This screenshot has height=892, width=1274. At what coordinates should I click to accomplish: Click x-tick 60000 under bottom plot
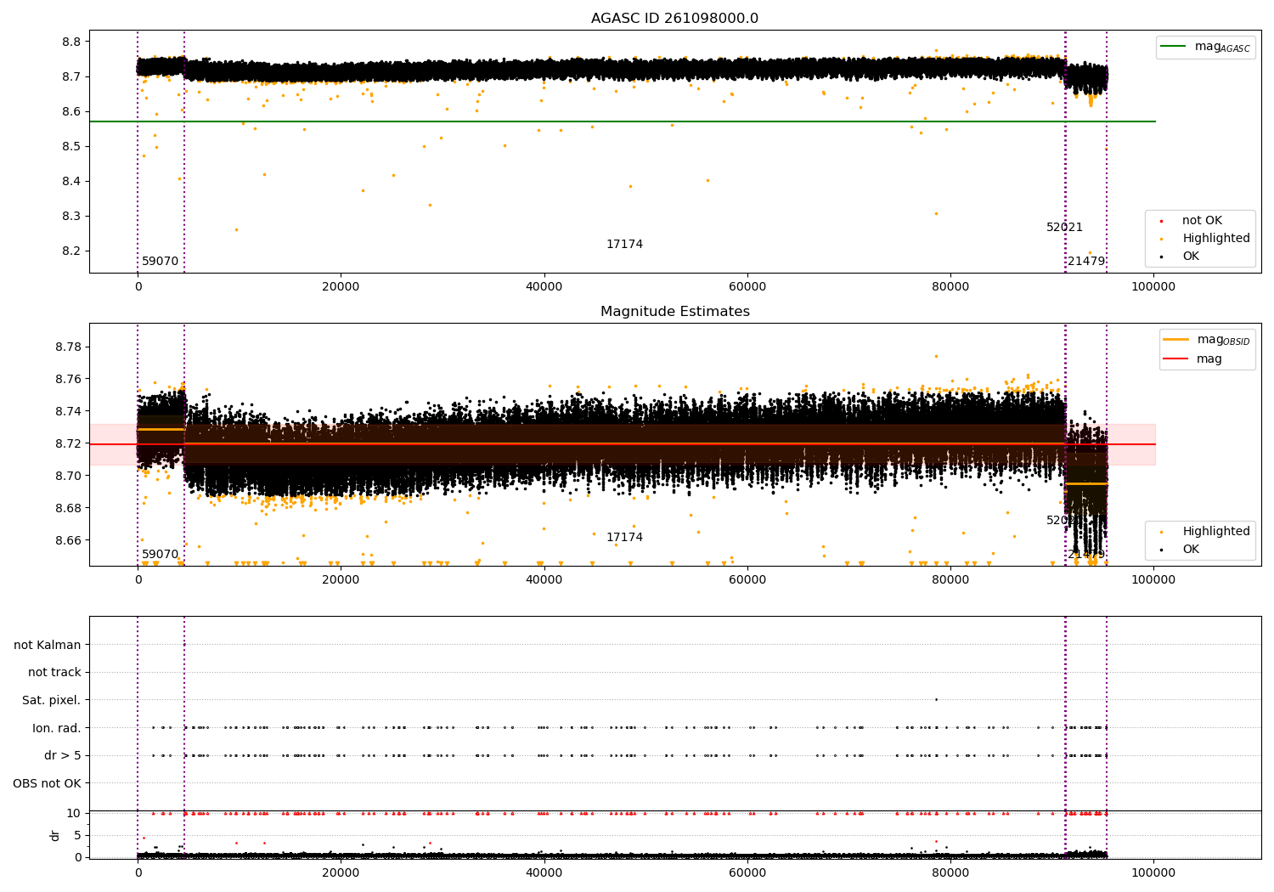click(747, 872)
